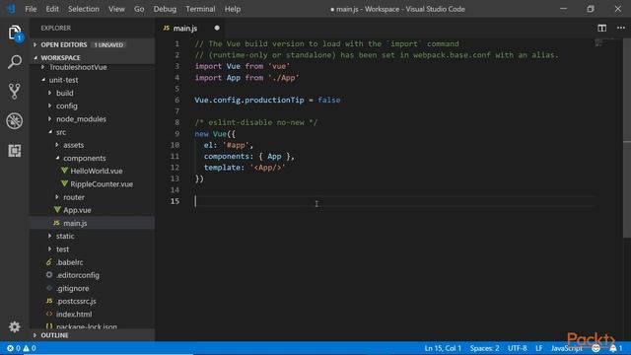Open the View menu
Screen dimensions: 631x355
pos(116,9)
